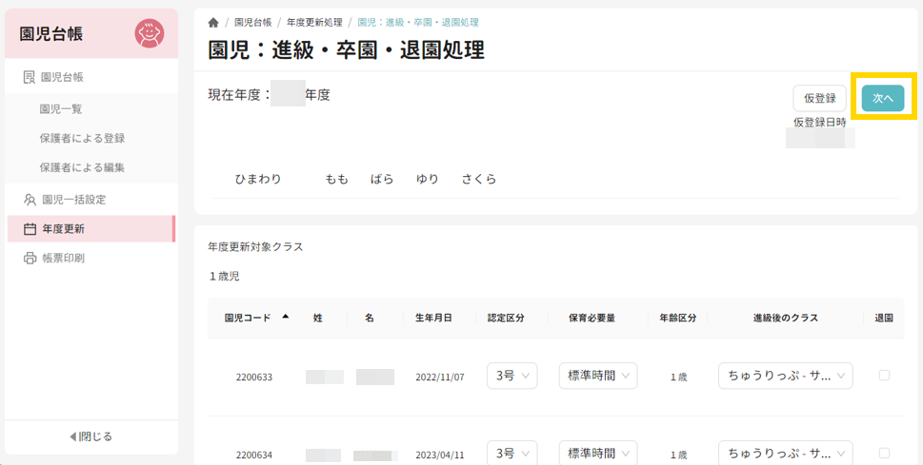The height and width of the screenshot is (465, 923).
Task: Switch to the ひまわり class tab
Action: tap(258, 179)
